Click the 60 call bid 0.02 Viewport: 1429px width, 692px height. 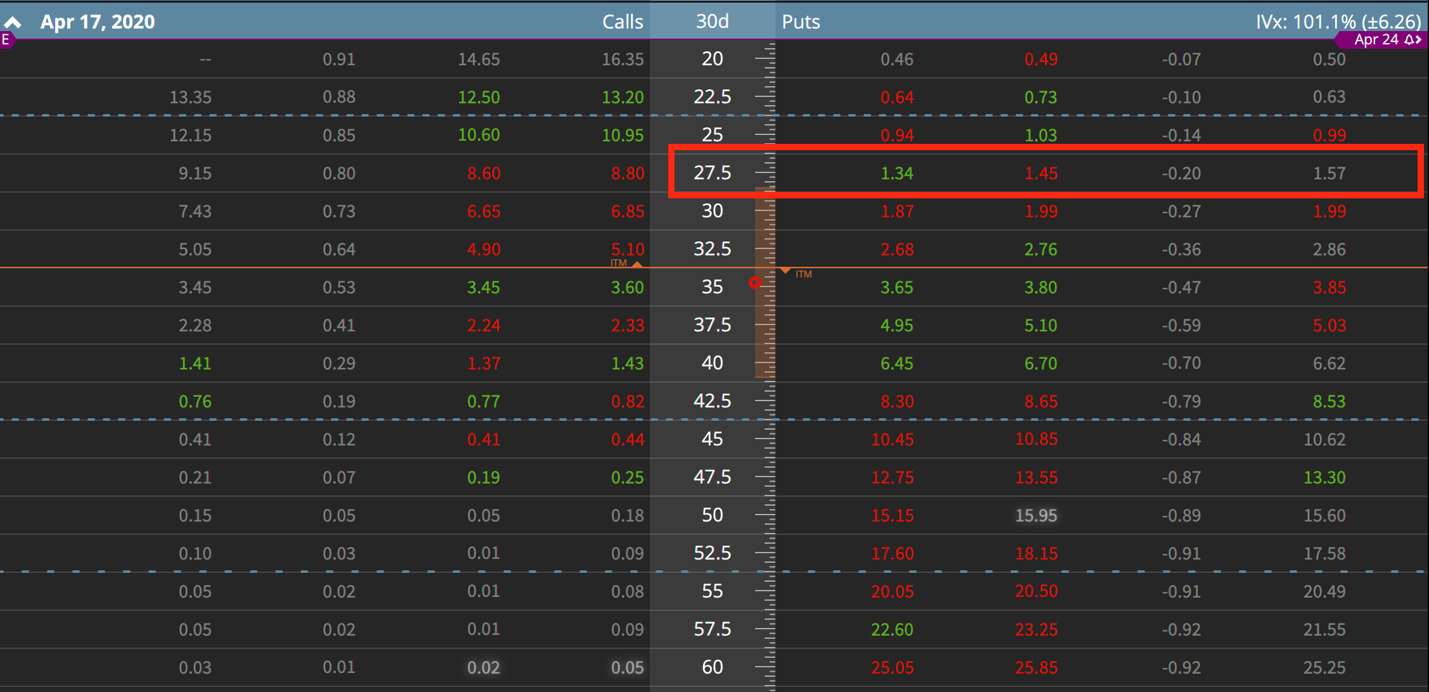(483, 667)
